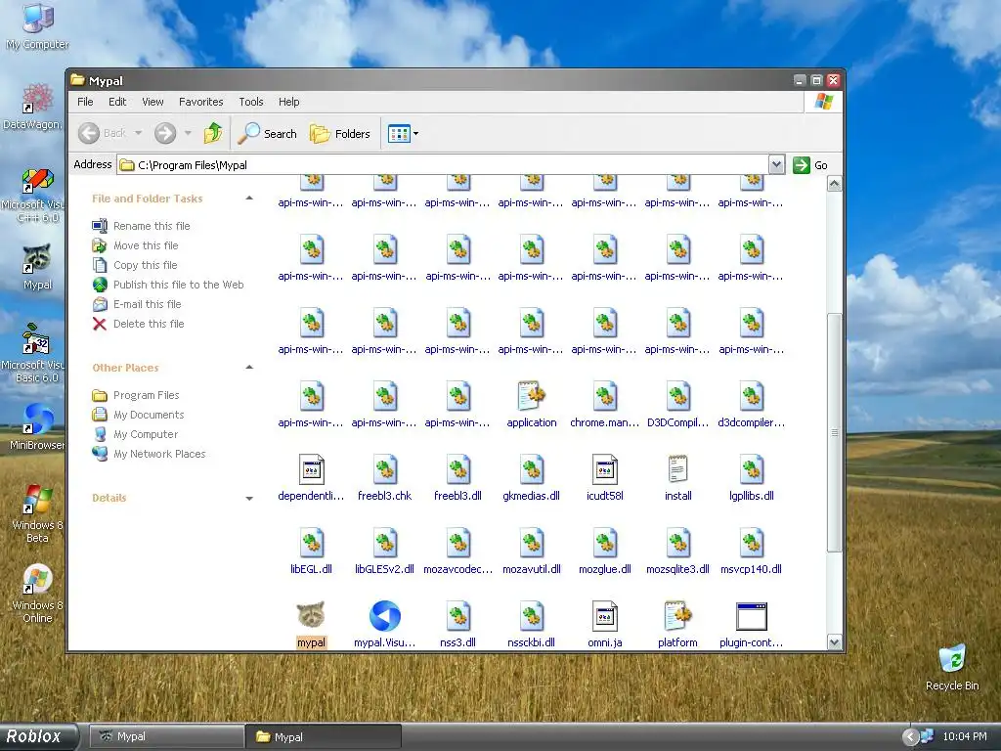Select the D3DCompil... file
The height and width of the screenshot is (751, 1001).
(677, 404)
